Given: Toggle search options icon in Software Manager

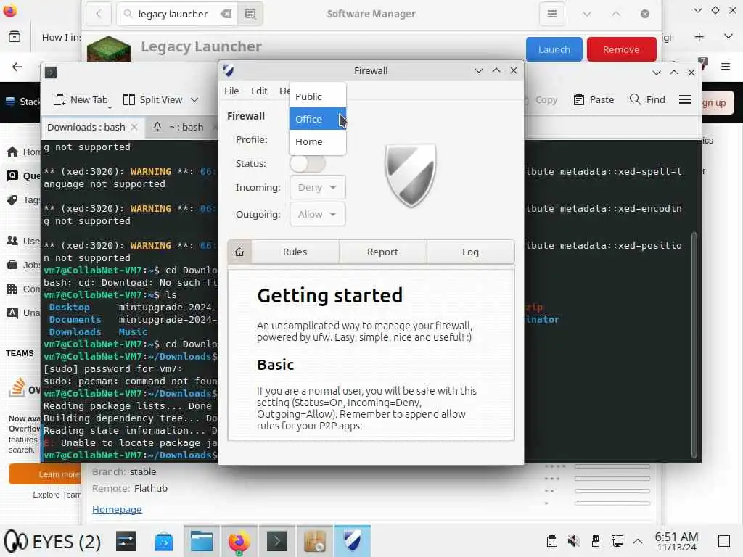Looking at the screenshot, I should (x=250, y=14).
